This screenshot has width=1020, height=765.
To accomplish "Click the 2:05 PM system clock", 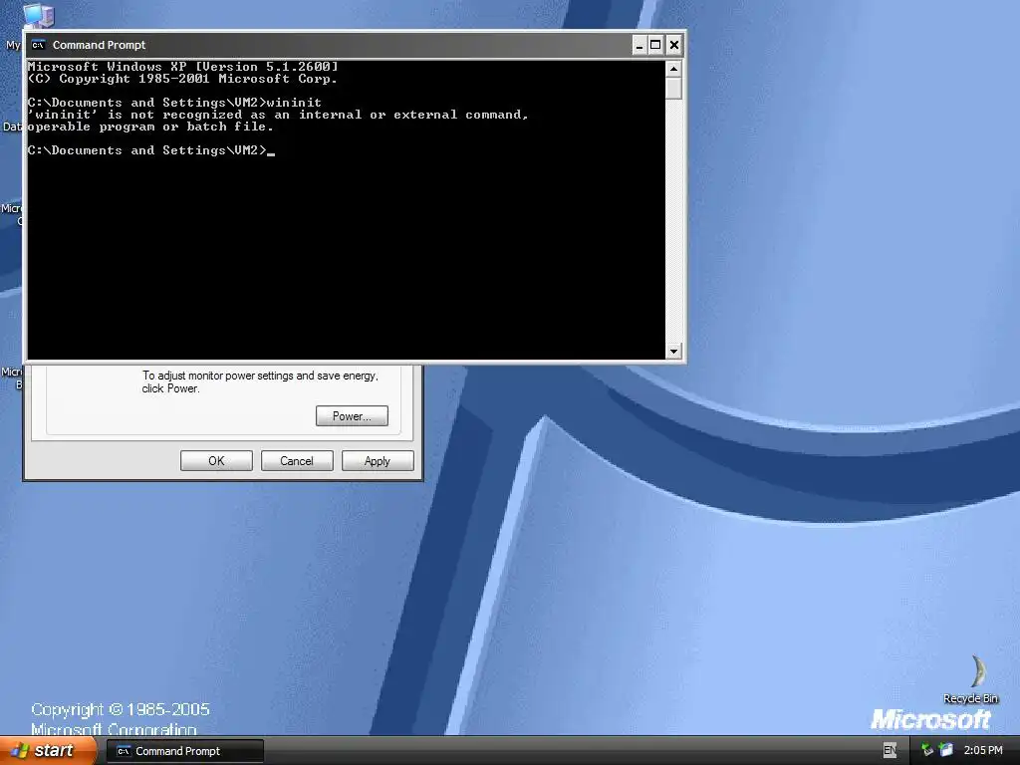I will pyautogui.click(x=983, y=750).
